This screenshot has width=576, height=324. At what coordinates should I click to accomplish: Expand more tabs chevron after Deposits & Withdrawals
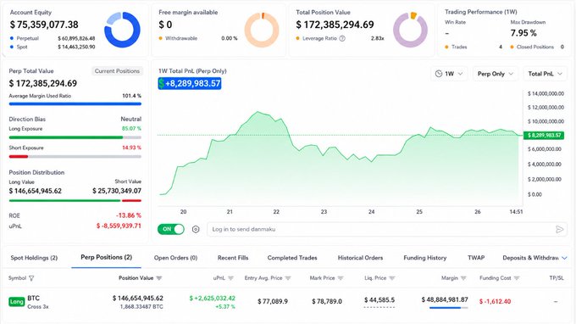tap(564, 258)
